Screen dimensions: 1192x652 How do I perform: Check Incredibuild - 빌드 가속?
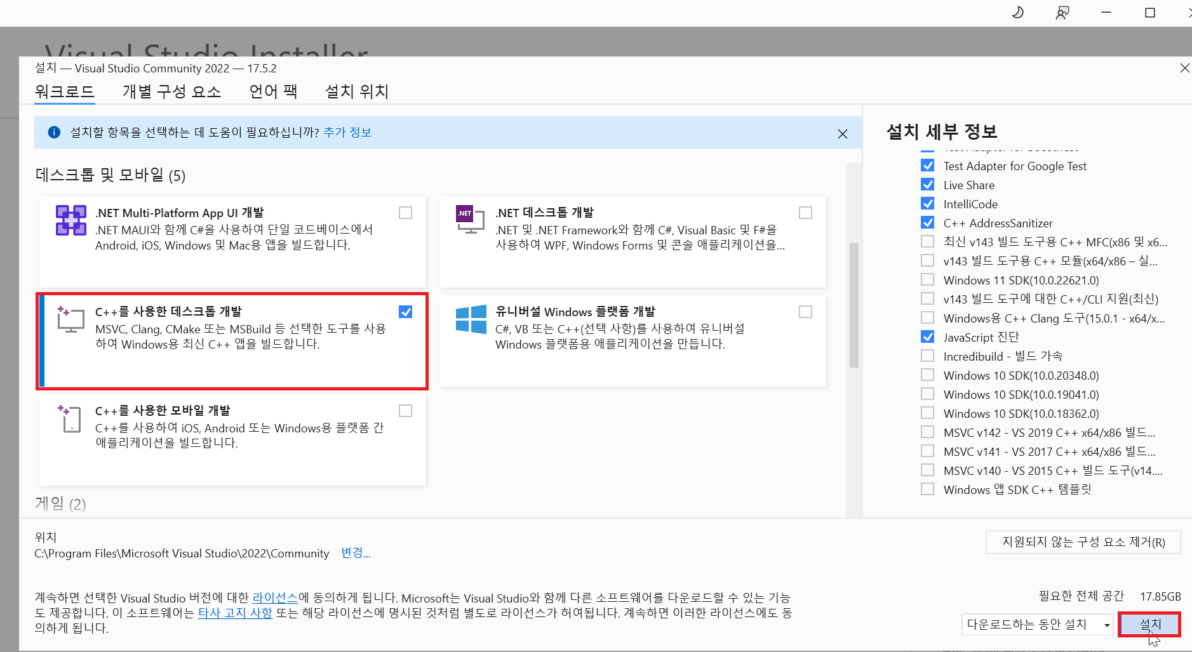[x=927, y=356]
